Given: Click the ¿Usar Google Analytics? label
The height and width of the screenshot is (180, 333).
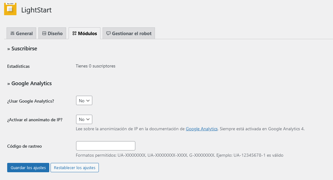Looking at the screenshot, I should coord(31,101).
